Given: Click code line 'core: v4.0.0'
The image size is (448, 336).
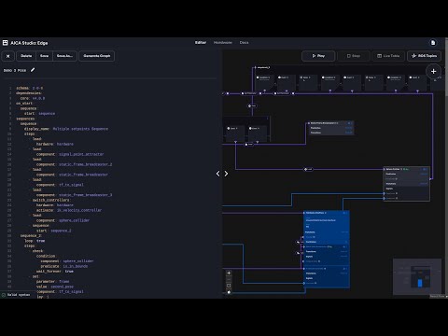Looking at the screenshot, I should [33, 98].
